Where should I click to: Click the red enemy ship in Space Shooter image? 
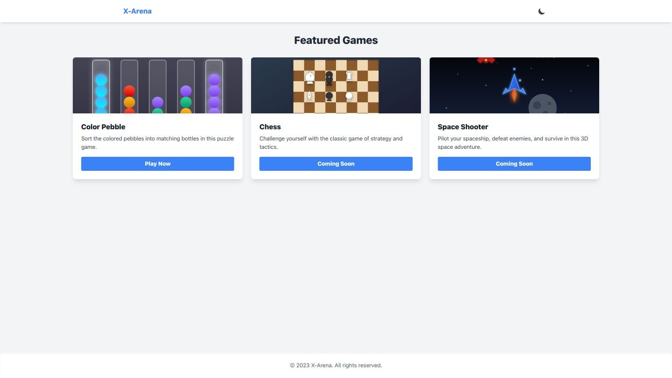[486, 60]
